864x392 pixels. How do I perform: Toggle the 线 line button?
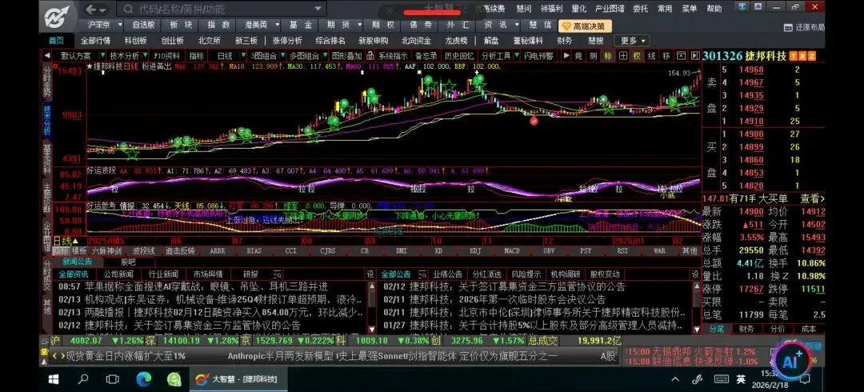pyautogui.click(x=651, y=56)
